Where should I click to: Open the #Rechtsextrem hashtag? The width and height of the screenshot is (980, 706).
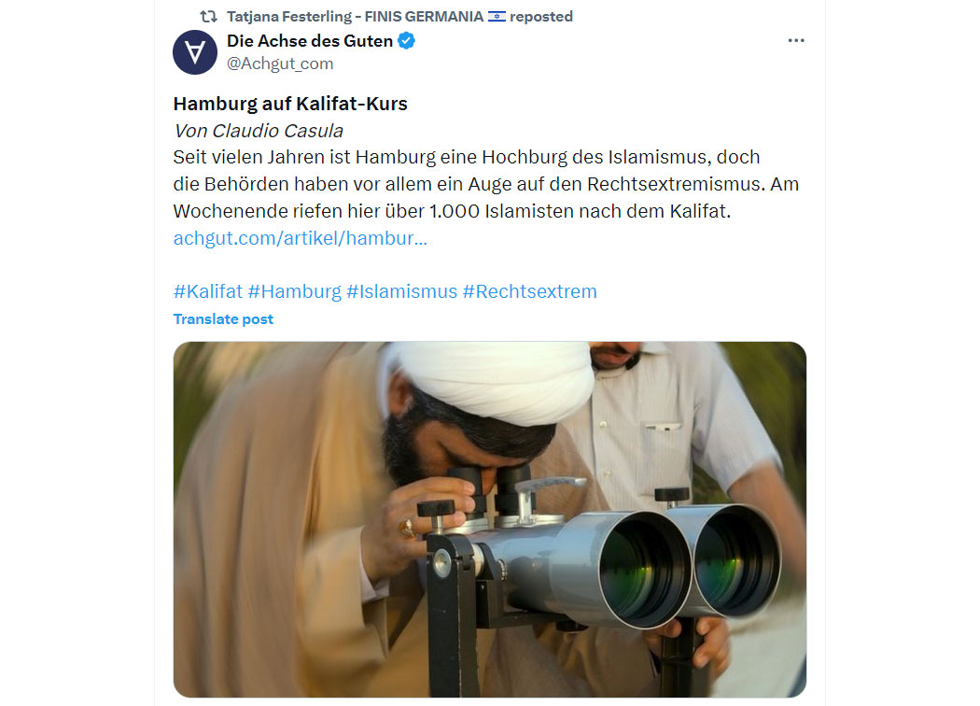530,291
